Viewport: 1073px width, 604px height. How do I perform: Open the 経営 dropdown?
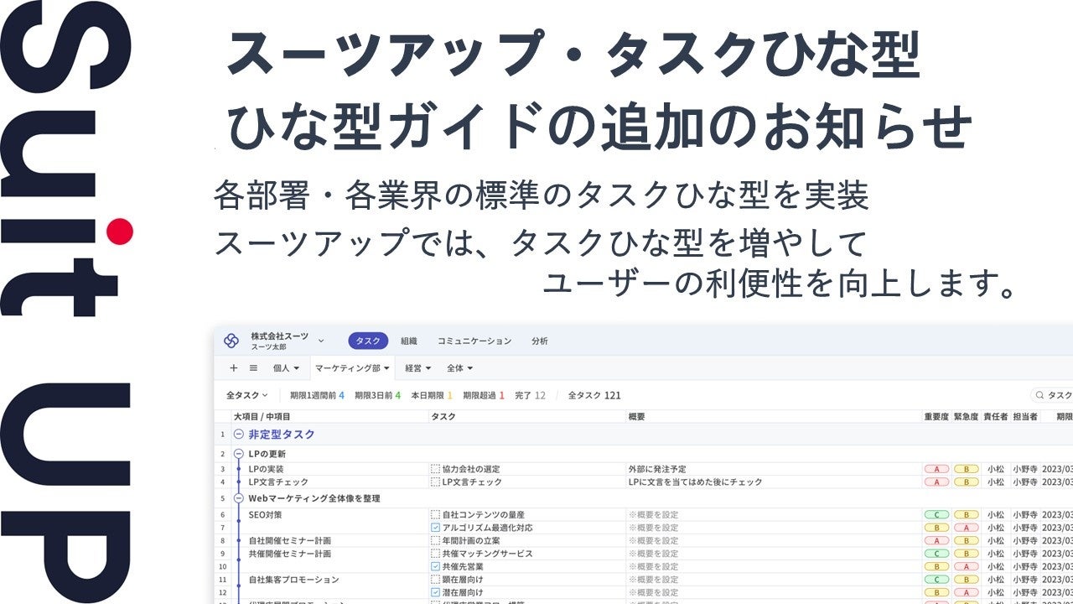point(418,367)
